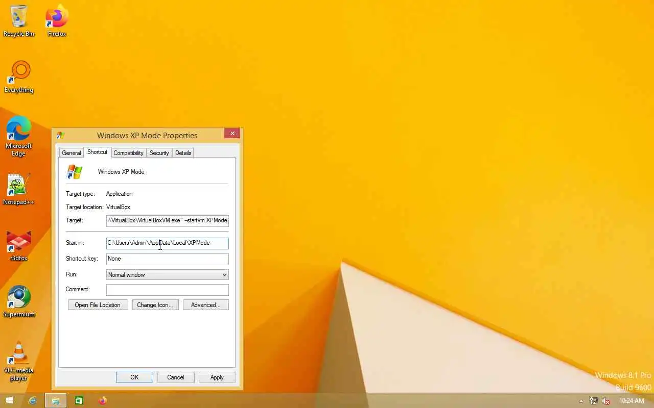Expand the Run dropdown list
The height and width of the screenshot is (408, 654).
coord(168,275)
